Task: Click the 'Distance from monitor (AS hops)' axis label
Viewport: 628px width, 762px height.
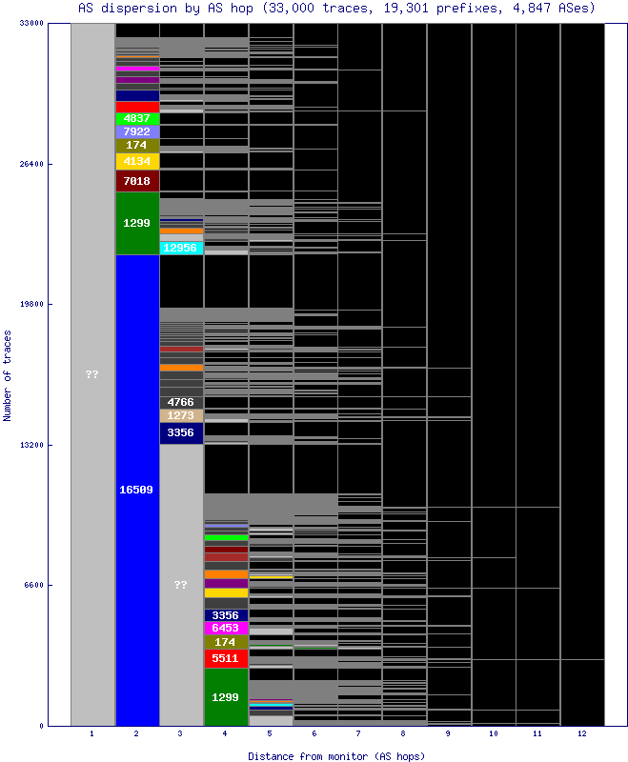Action: tap(335, 755)
